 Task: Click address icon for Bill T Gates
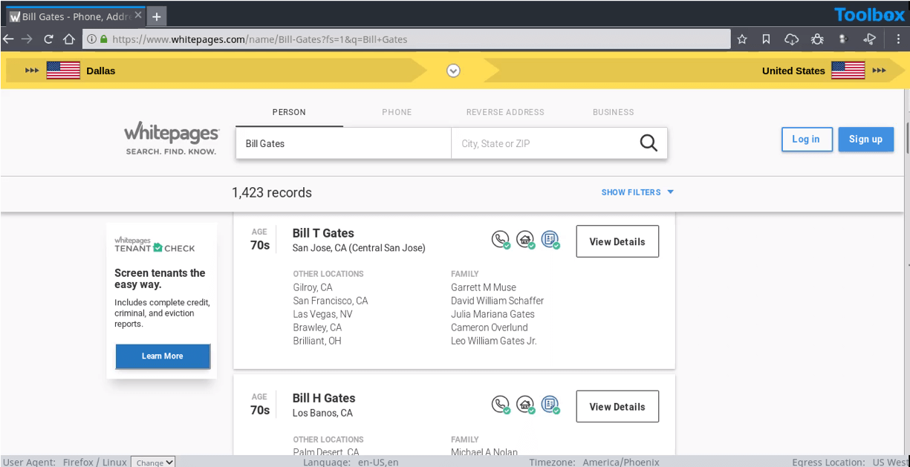[x=526, y=241]
